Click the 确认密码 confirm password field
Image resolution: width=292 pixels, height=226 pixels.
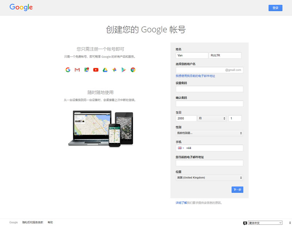[209, 104]
